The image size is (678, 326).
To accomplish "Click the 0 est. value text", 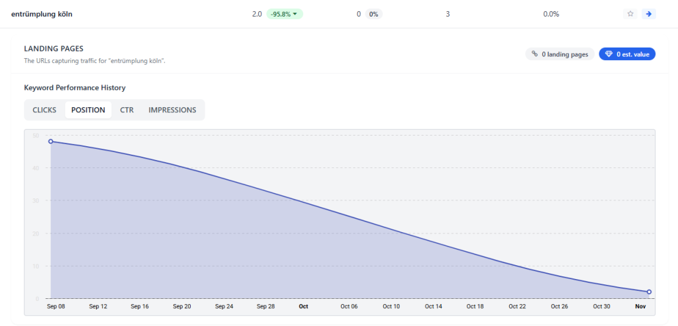I will [632, 54].
